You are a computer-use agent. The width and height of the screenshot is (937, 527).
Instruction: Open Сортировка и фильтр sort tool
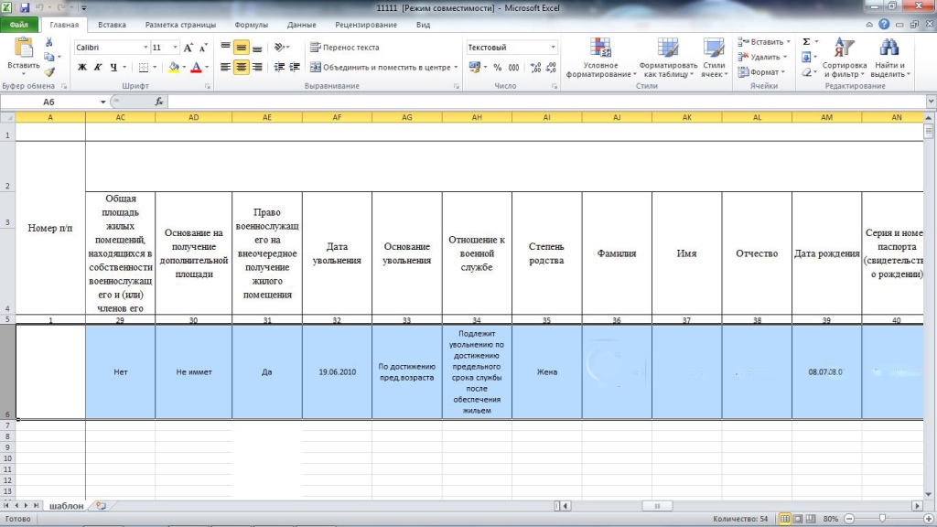(844, 57)
